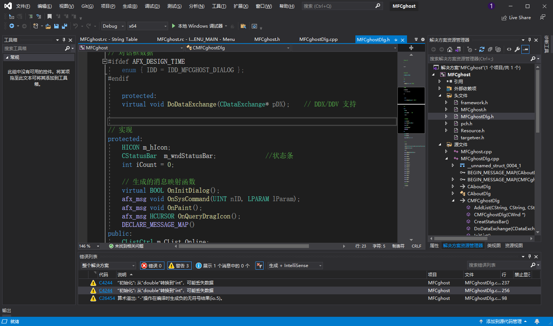Open the 调试(D) menu

tap(152, 6)
